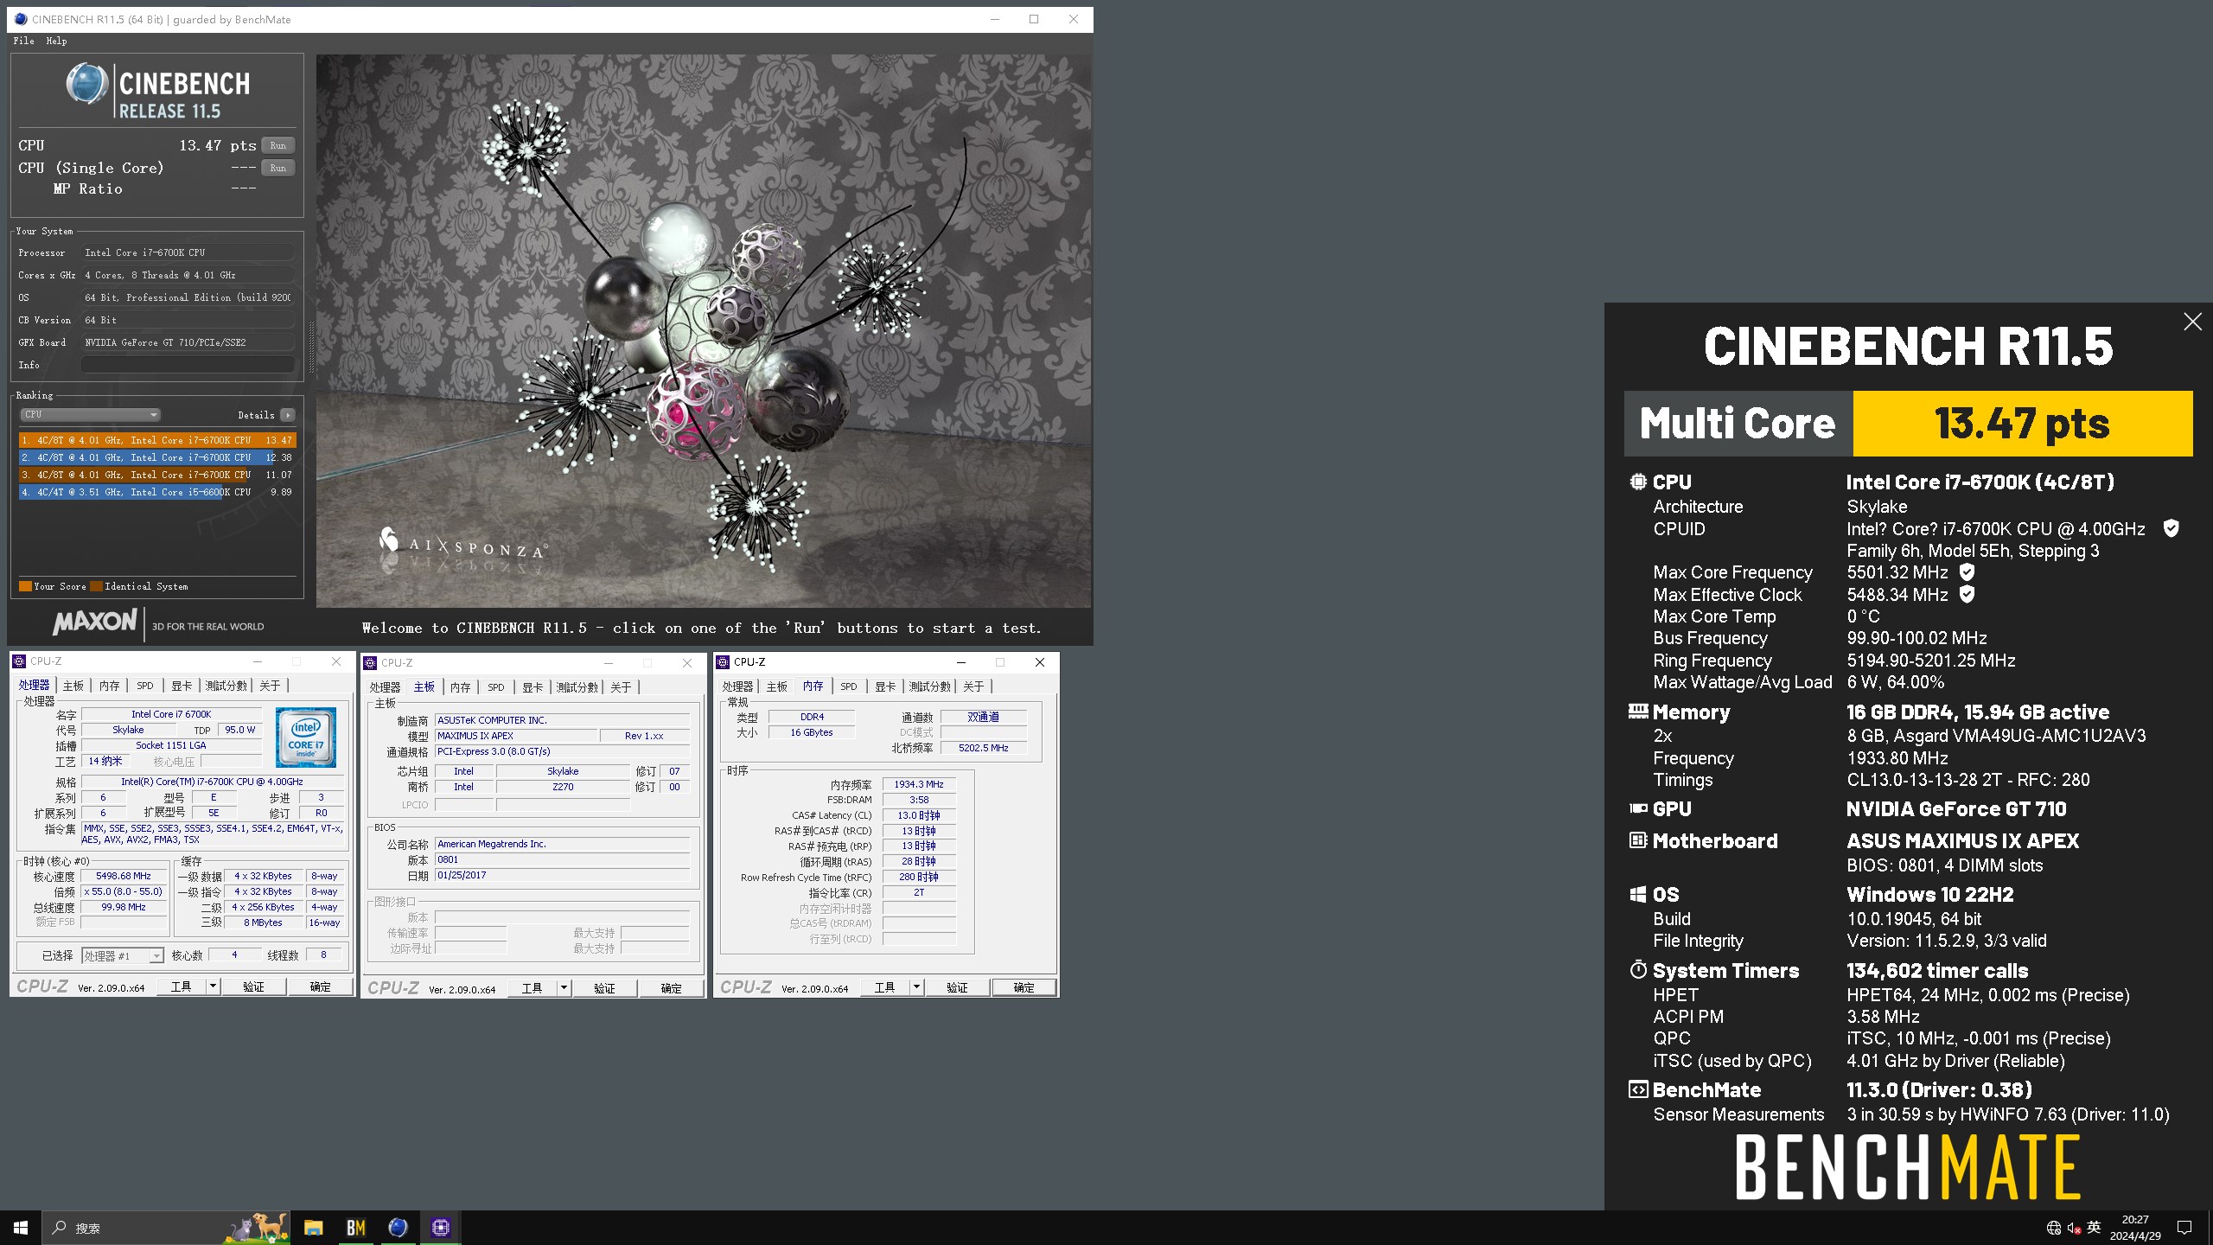Open SPD tab in memory CPU-Z window
This screenshot has width=2213, height=1245.
[x=849, y=686]
